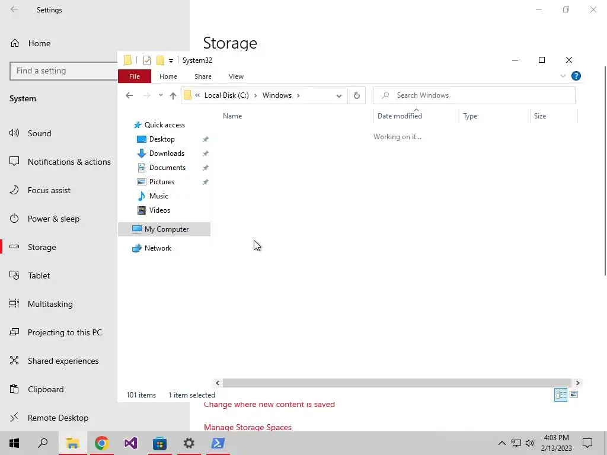Open recent locations dropdown arrow

[x=161, y=95]
